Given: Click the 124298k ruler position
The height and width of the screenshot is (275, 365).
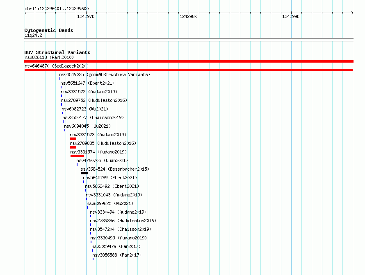Looking at the screenshot, I should click(188, 16).
